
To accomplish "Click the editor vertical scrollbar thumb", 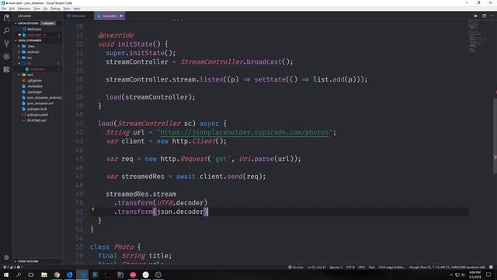I will (x=495, y=136).
